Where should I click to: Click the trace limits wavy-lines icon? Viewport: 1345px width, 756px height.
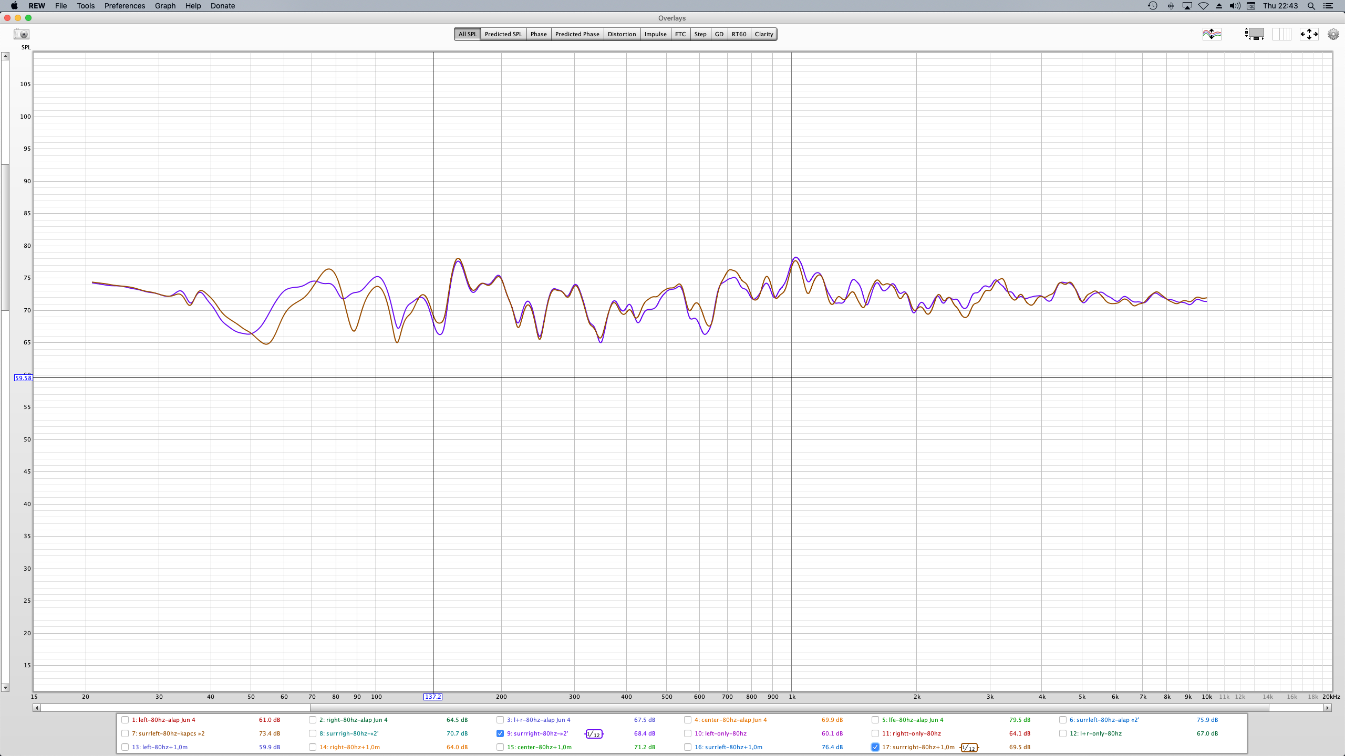click(1212, 34)
